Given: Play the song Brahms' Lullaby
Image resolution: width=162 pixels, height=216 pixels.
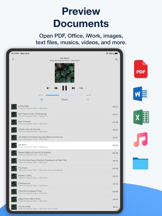Looking at the screenshot, I should tap(64, 176).
